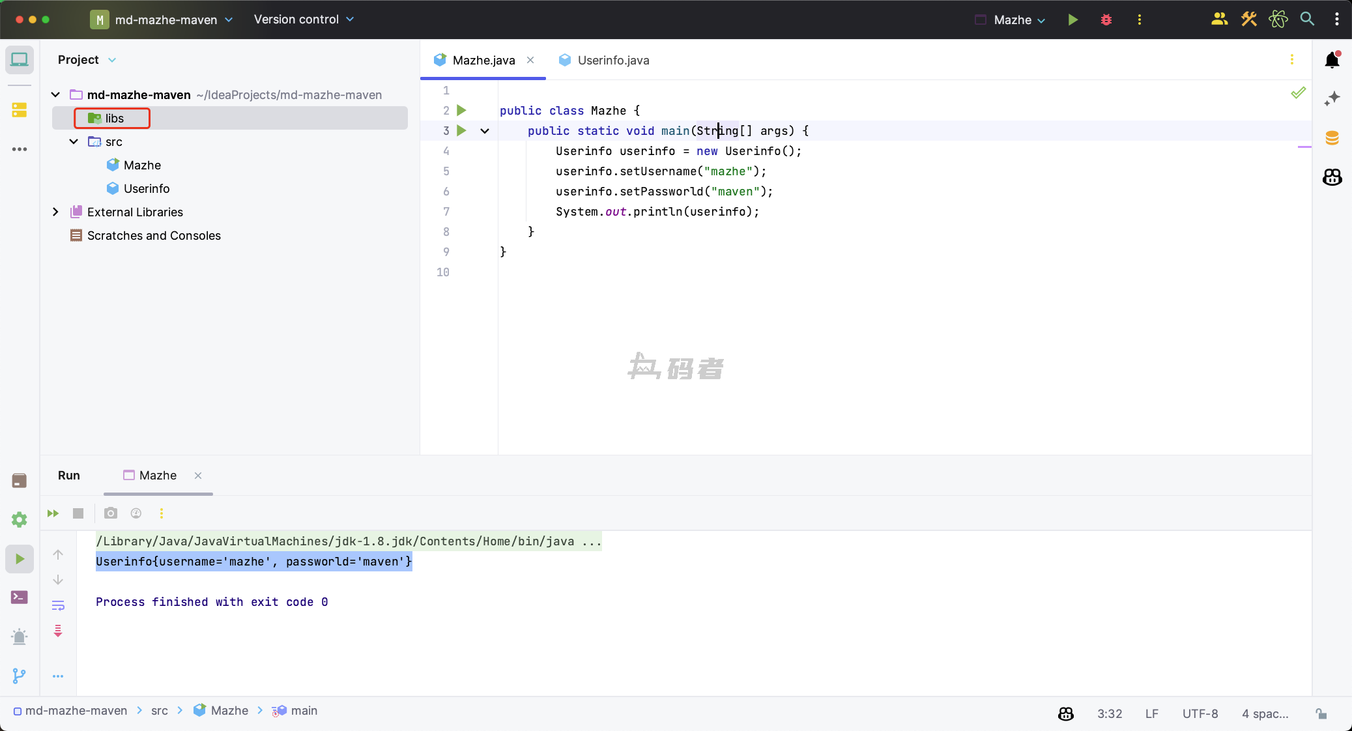Viewport: 1352px width, 731px height.
Task: Collapse the src folder in project tree
Action: pyautogui.click(x=74, y=141)
